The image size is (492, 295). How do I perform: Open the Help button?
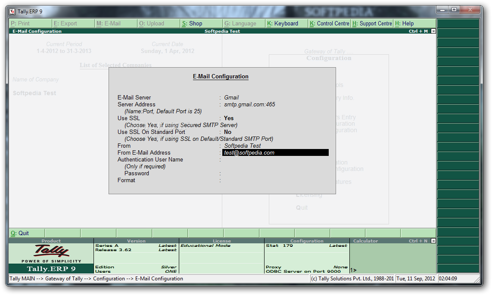point(414,24)
